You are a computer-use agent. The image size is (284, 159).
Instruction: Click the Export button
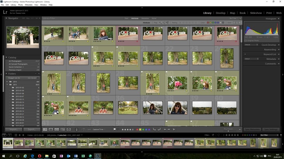pos(31,129)
